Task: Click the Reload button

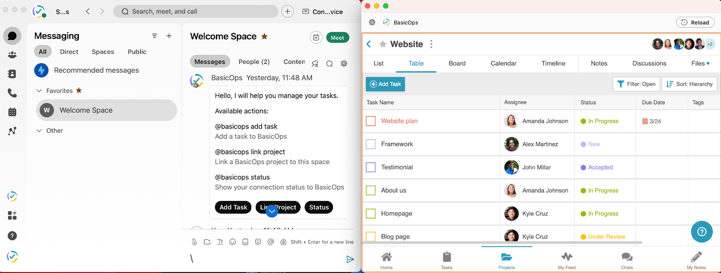Action: coord(695,22)
